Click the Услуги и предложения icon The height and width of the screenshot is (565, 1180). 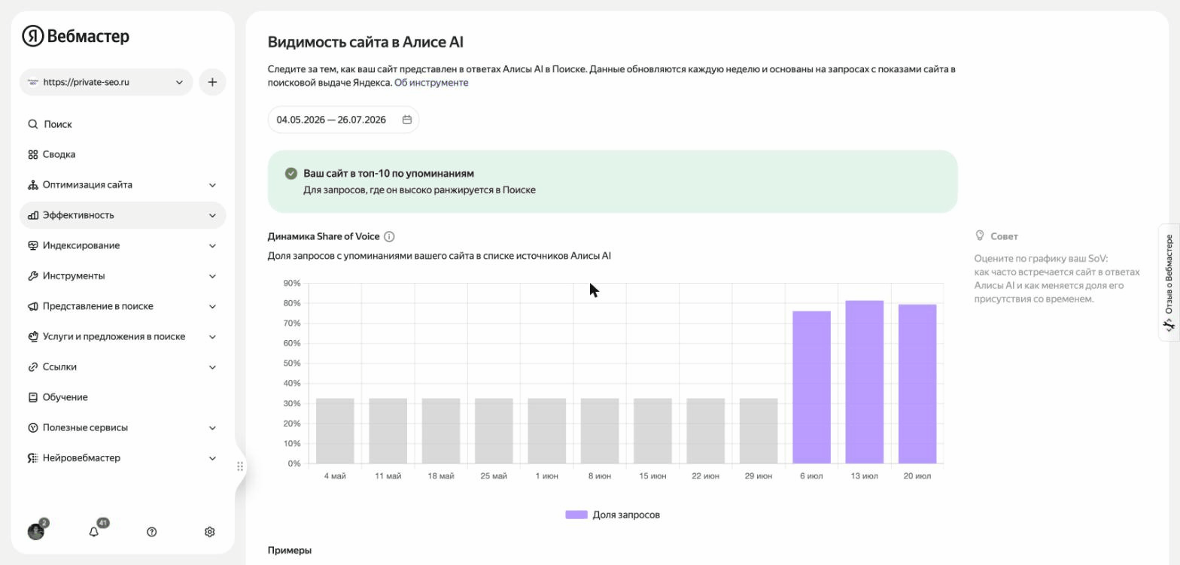(x=33, y=336)
